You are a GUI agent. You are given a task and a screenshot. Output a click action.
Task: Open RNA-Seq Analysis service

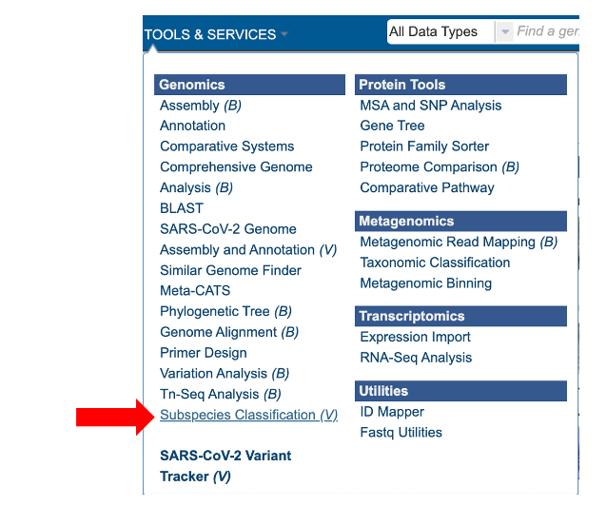[416, 358]
